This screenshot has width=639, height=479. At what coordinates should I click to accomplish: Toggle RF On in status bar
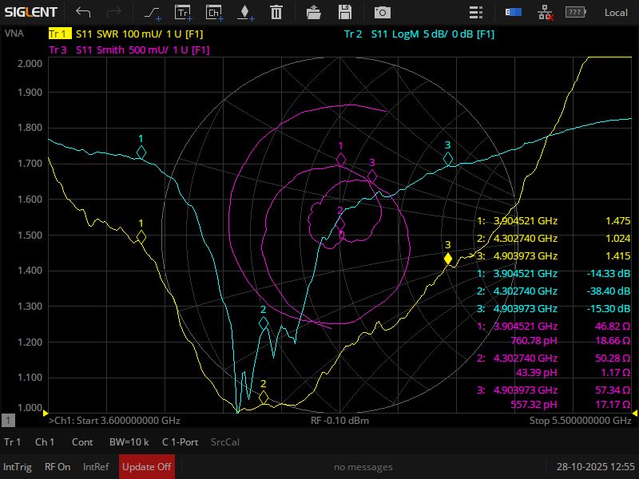[x=58, y=467]
